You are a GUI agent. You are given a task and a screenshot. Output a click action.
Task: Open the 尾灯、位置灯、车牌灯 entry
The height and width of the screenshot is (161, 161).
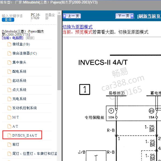pos(35,153)
